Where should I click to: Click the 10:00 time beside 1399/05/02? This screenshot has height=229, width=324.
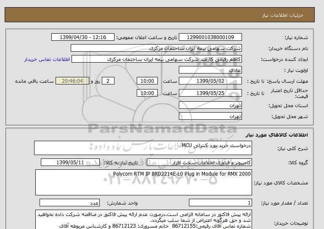pyautogui.click(x=147, y=81)
